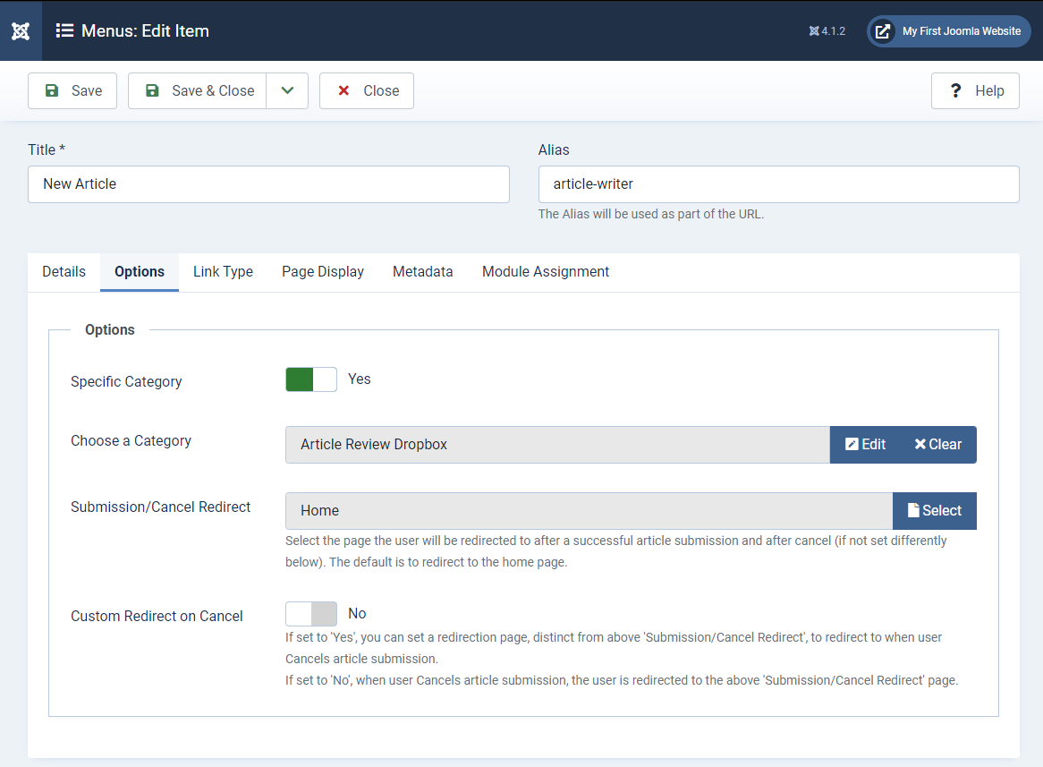Click the Alias input field
Screen dimensions: 1043x767
(x=778, y=184)
